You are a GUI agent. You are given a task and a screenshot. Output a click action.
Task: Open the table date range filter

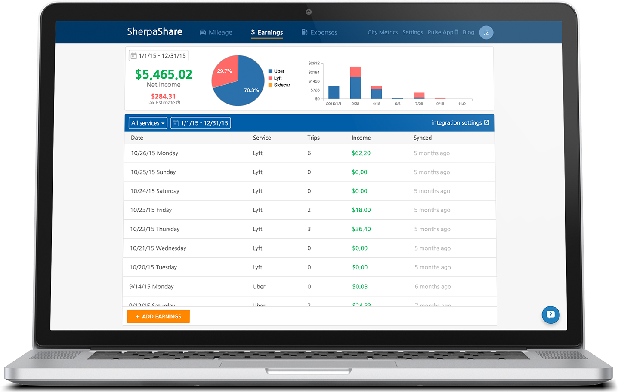[x=201, y=123]
